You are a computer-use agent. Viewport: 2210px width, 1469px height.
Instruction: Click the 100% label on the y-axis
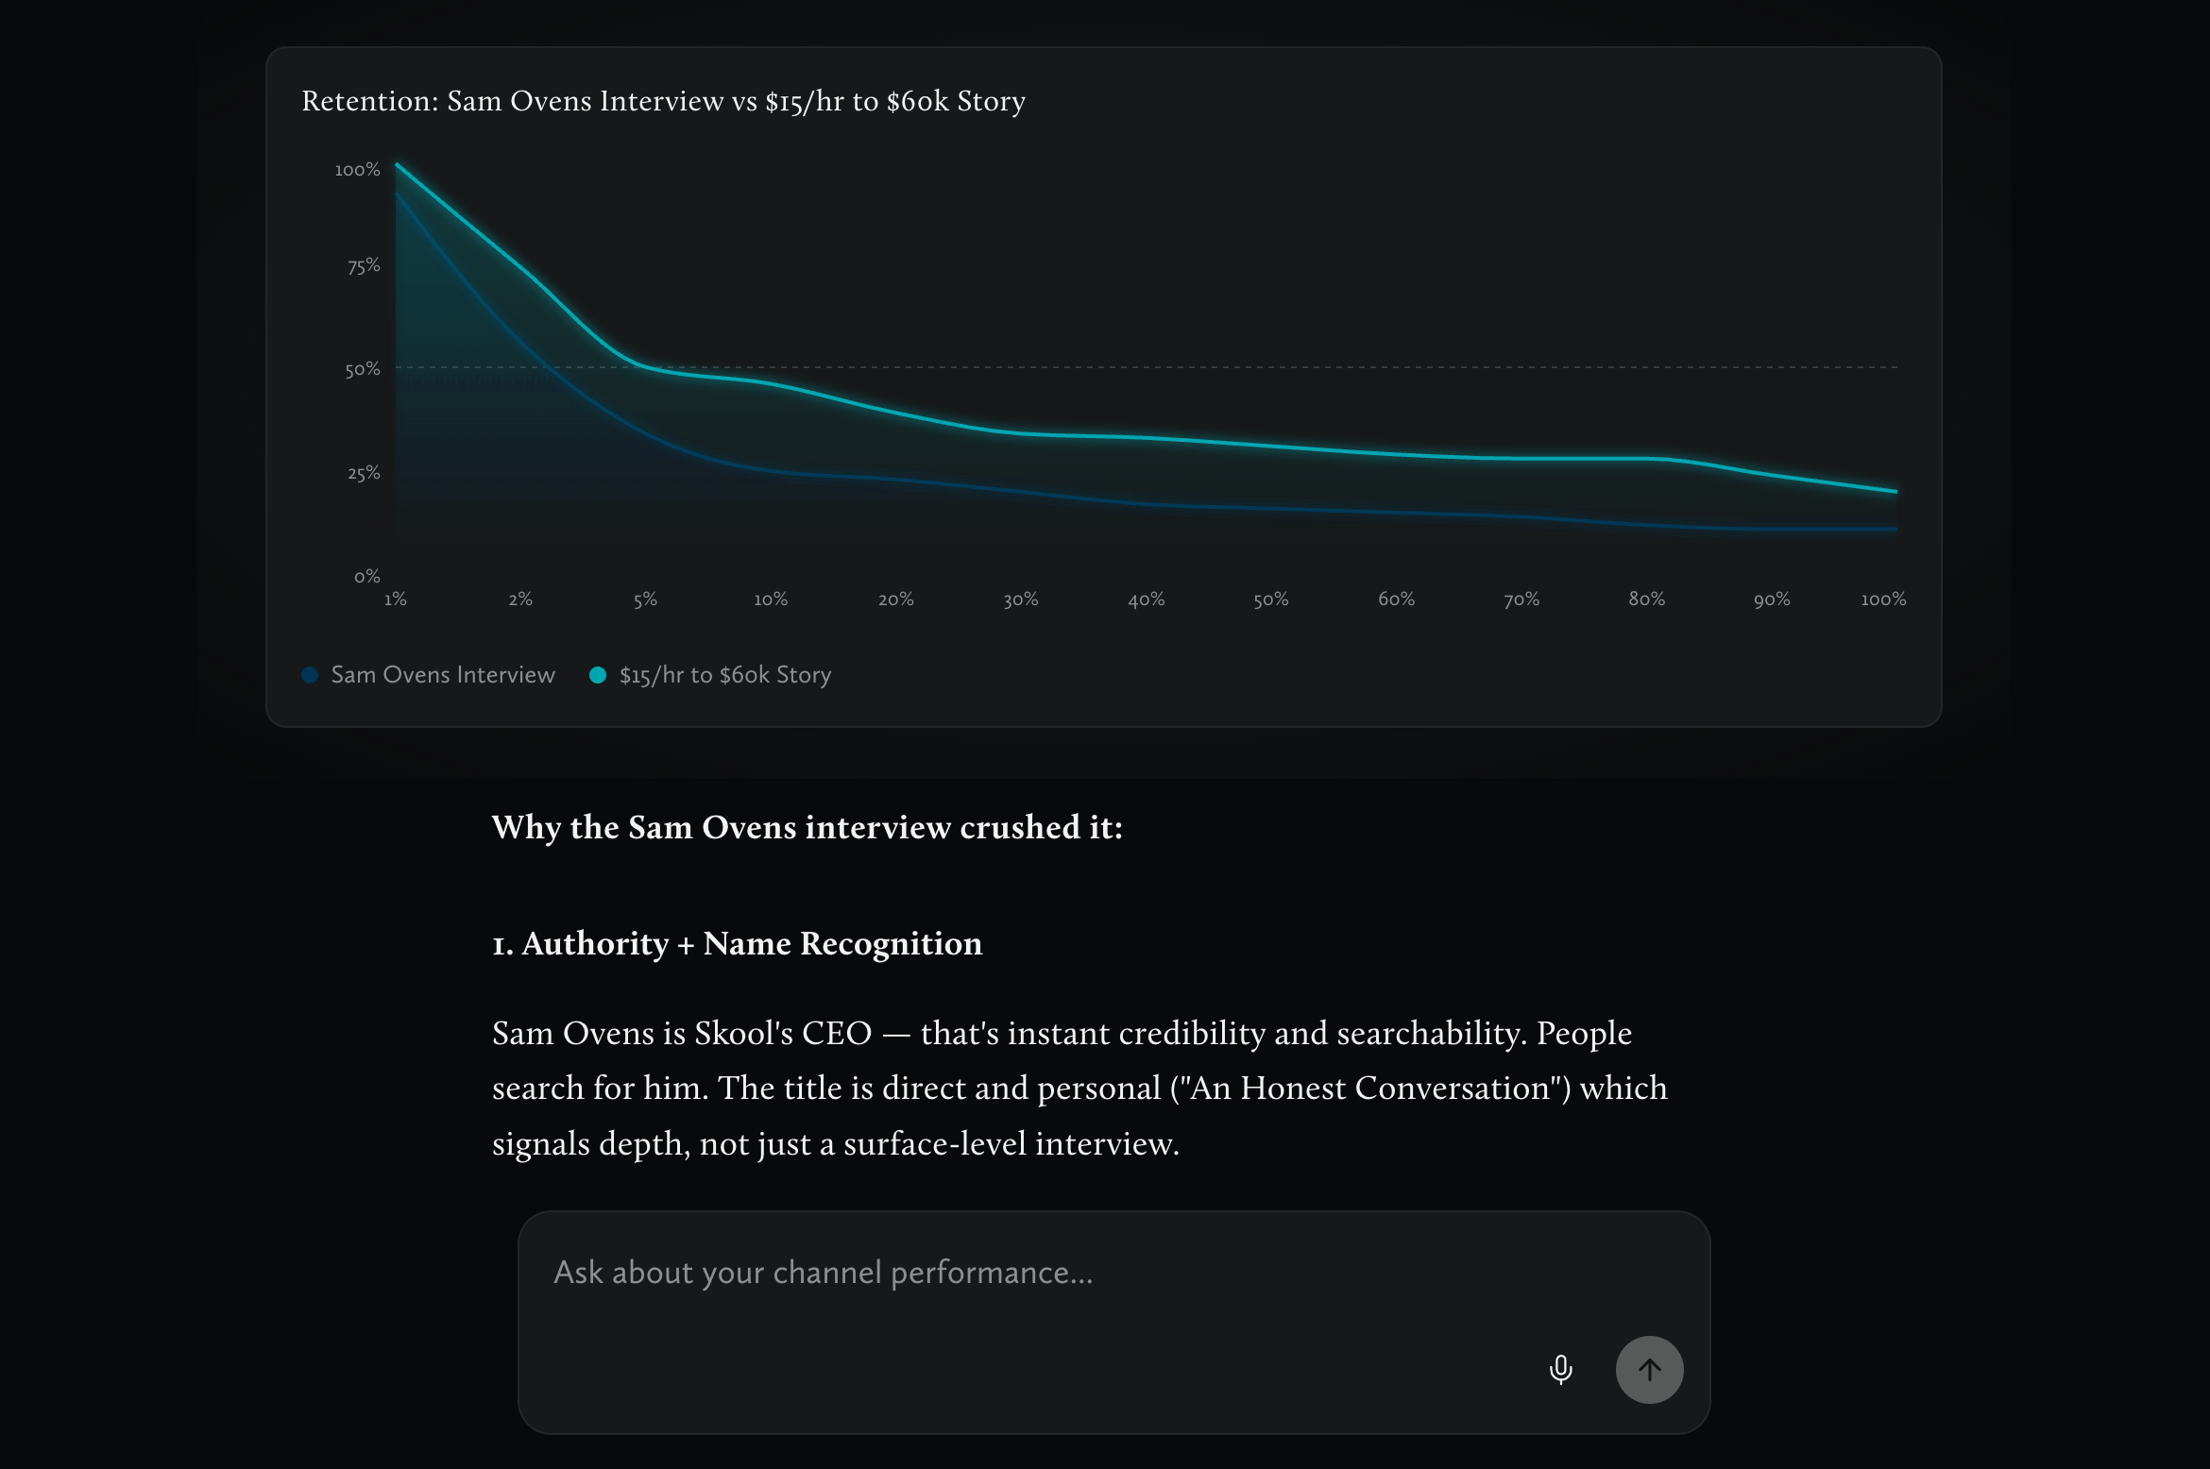[x=359, y=170]
